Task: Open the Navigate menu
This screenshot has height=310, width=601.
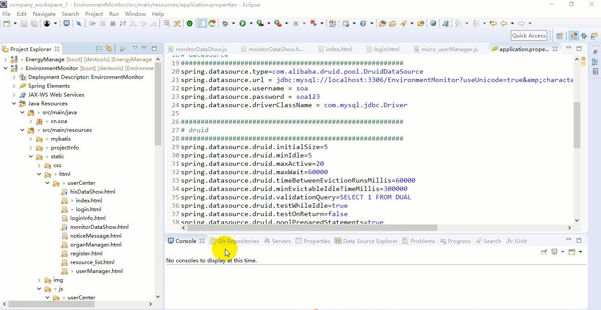Action: pos(44,14)
